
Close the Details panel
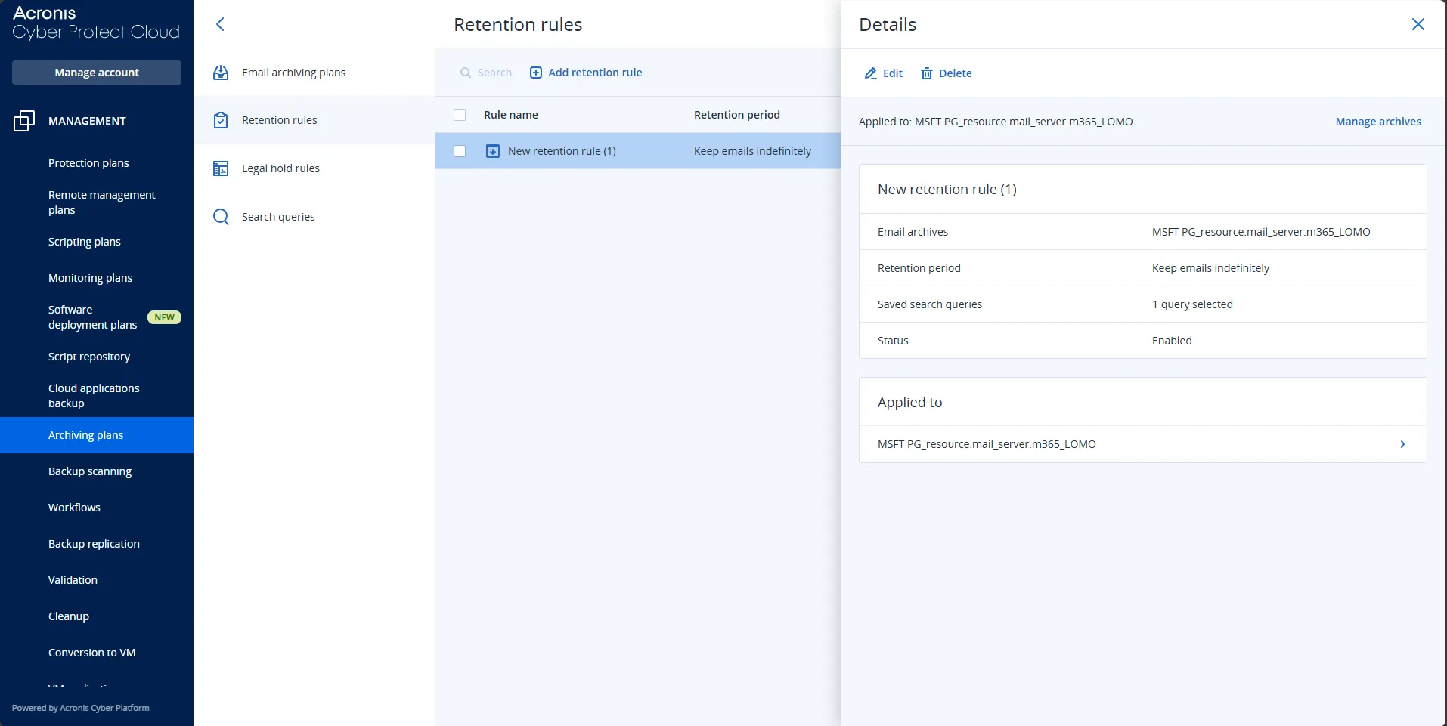[1418, 23]
